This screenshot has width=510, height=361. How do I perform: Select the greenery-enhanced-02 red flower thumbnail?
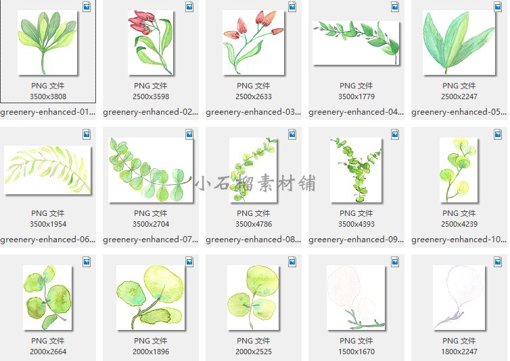coord(150,42)
